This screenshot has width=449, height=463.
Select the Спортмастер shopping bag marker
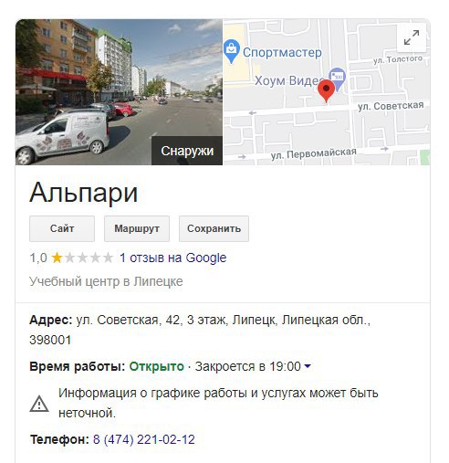(x=232, y=51)
